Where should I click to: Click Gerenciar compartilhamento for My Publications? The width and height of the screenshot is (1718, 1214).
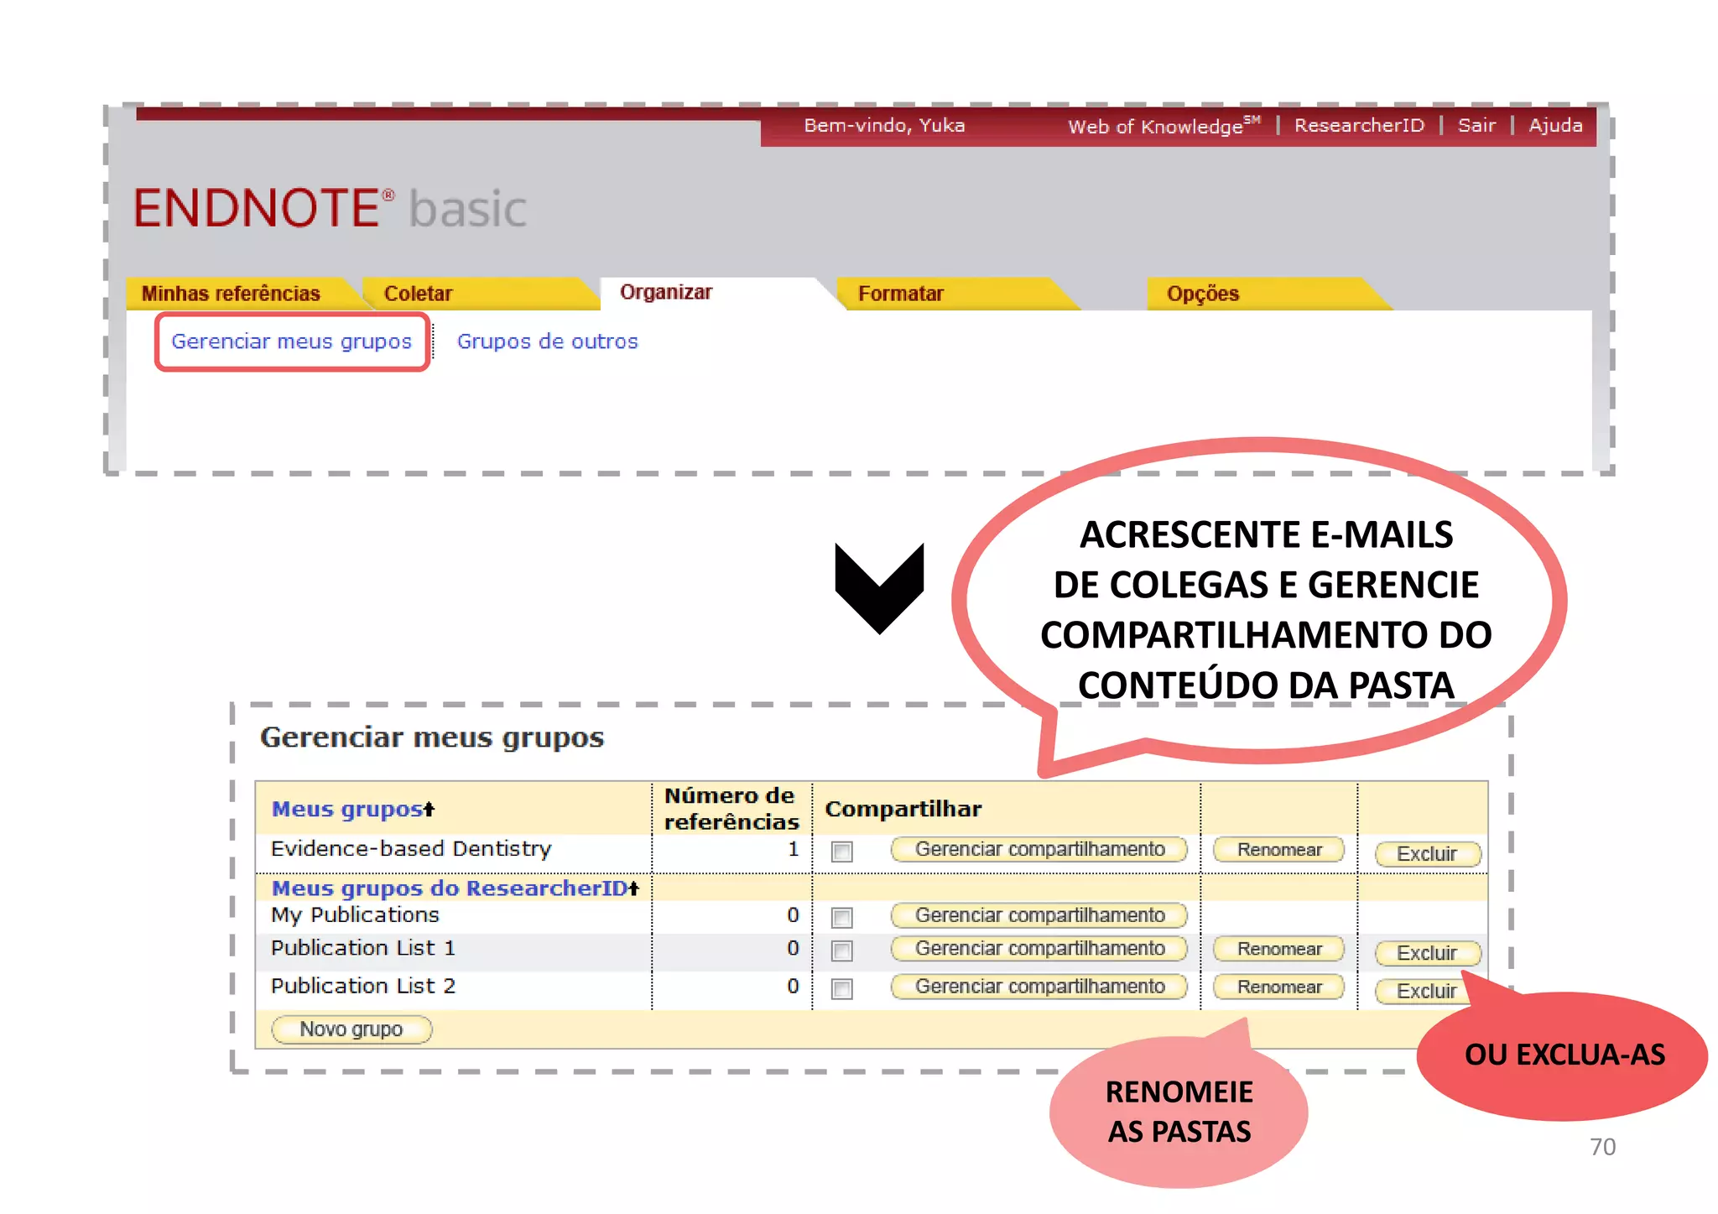pos(1039,915)
